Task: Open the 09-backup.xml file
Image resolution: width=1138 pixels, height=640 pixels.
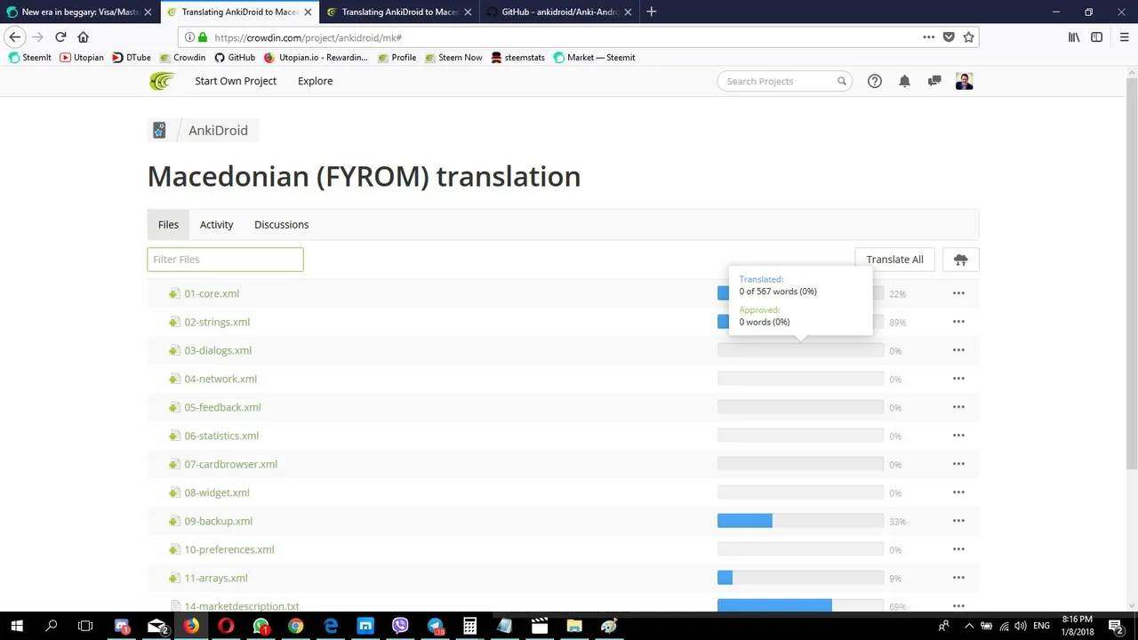Action: tap(219, 521)
